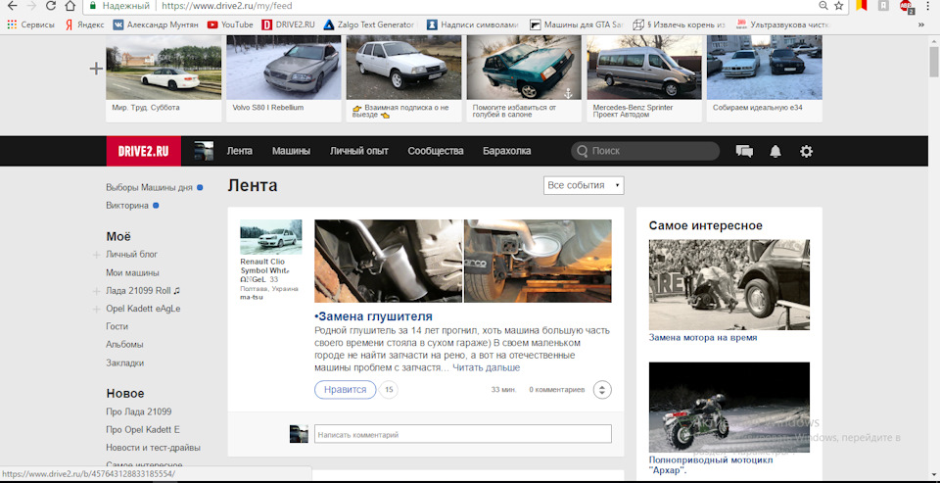Open the Мир. Труд. Суббота car card
The width and height of the screenshot is (940, 483).
164,78
